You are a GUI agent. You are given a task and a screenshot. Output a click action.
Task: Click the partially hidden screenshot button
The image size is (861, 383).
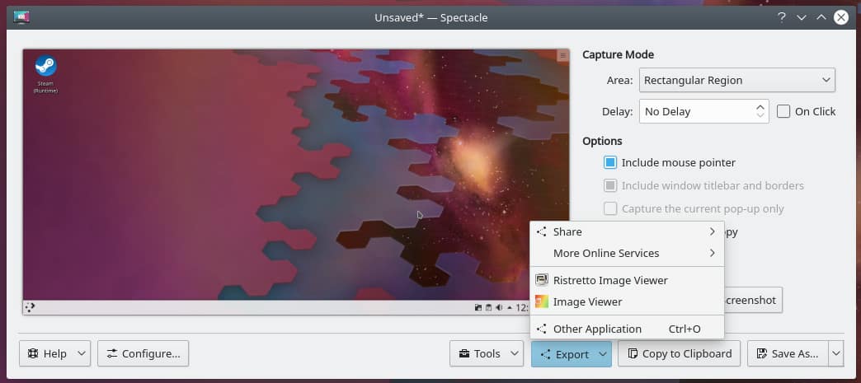coord(754,300)
